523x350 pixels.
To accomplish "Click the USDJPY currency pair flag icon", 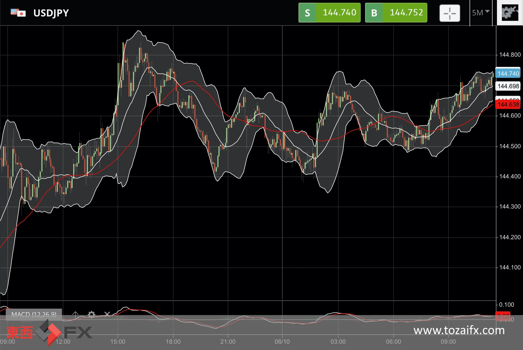I will tap(18, 13).
